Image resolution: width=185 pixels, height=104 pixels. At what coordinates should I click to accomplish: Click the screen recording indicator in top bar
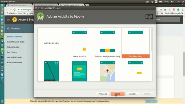[x=147, y=2]
